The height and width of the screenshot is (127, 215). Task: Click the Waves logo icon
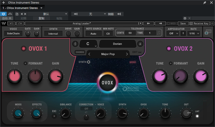pos(4,24)
